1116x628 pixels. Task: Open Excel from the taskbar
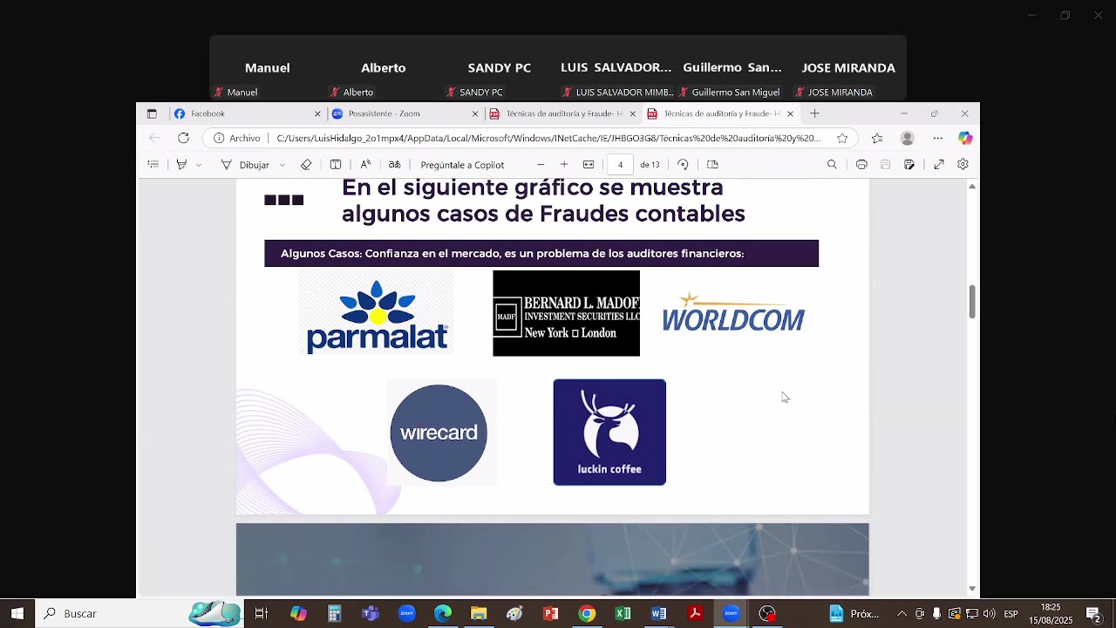(623, 613)
